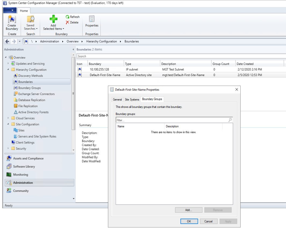Click the Refresh icon in ribbon
Image resolution: width=286 pixels, height=229 pixels.
click(67, 17)
